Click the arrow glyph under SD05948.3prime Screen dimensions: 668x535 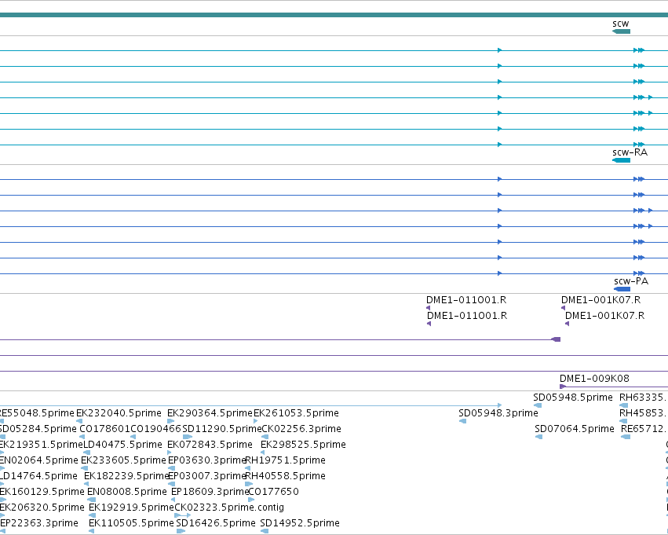(462, 421)
